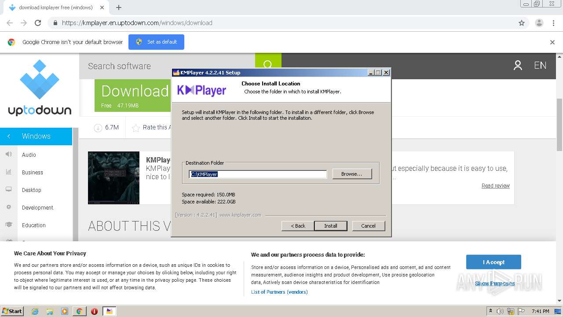
Task: Open the Audio category
Action: click(x=29, y=155)
